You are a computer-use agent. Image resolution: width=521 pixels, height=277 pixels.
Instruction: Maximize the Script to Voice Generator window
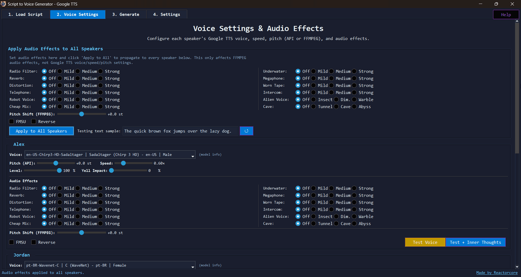tap(496, 3)
